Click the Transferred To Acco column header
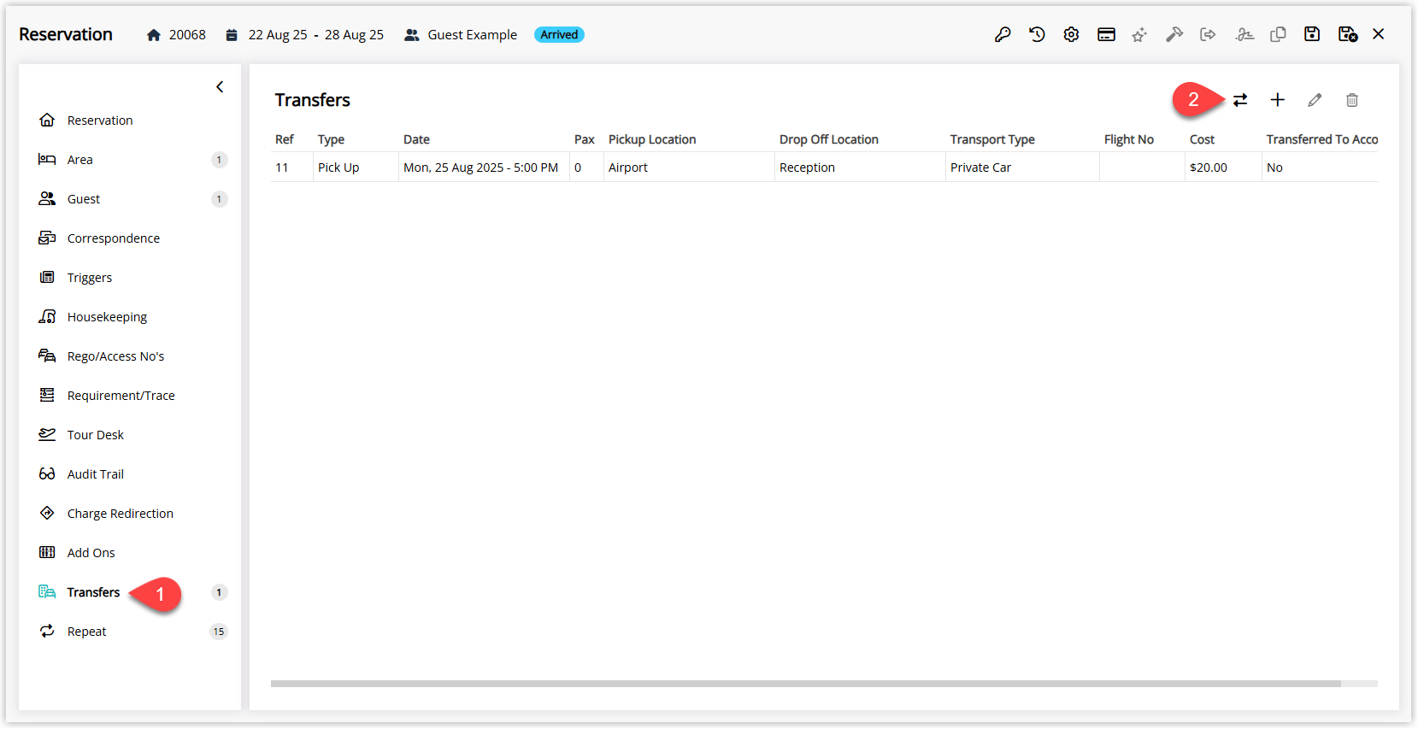 coord(1321,139)
